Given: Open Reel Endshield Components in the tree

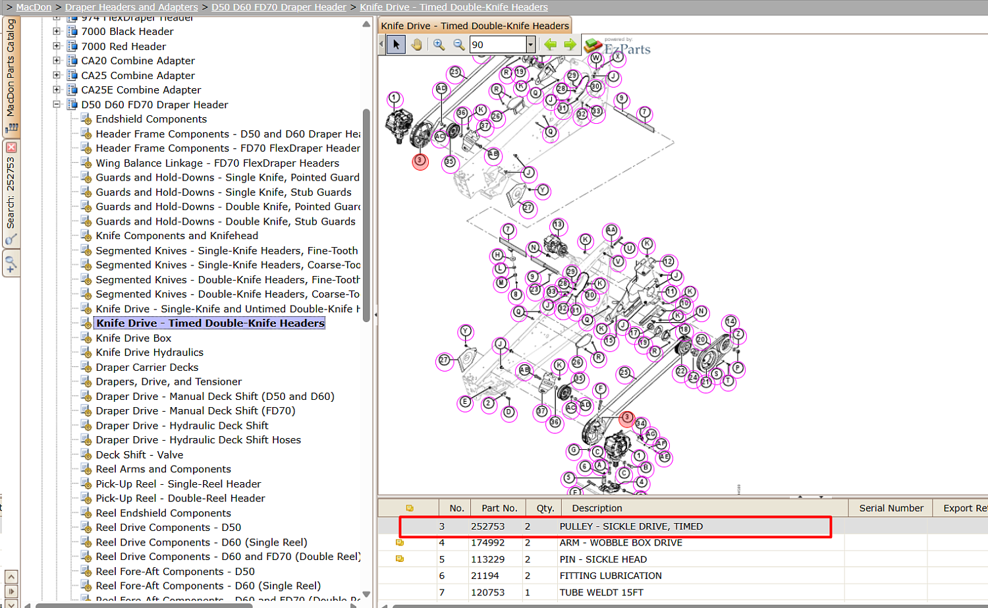Looking at the screenshot, I should [x=163, y=513].
